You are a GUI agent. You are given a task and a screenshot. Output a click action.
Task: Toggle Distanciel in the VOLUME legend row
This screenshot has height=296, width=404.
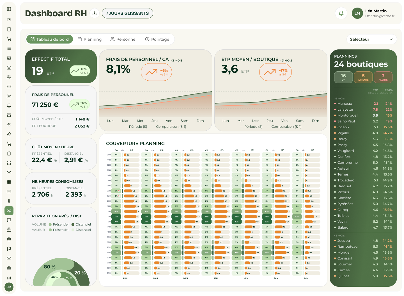81,224
